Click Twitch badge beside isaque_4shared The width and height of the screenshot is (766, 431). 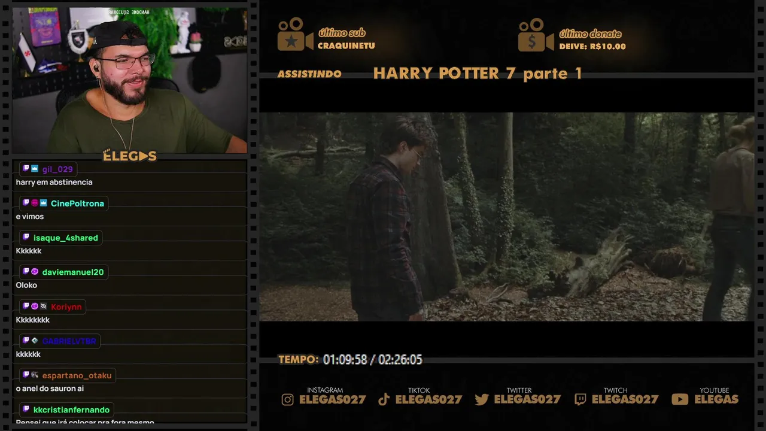coord(26,238)
